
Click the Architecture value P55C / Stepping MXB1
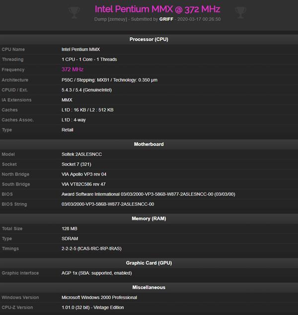[x=109, y=80]
